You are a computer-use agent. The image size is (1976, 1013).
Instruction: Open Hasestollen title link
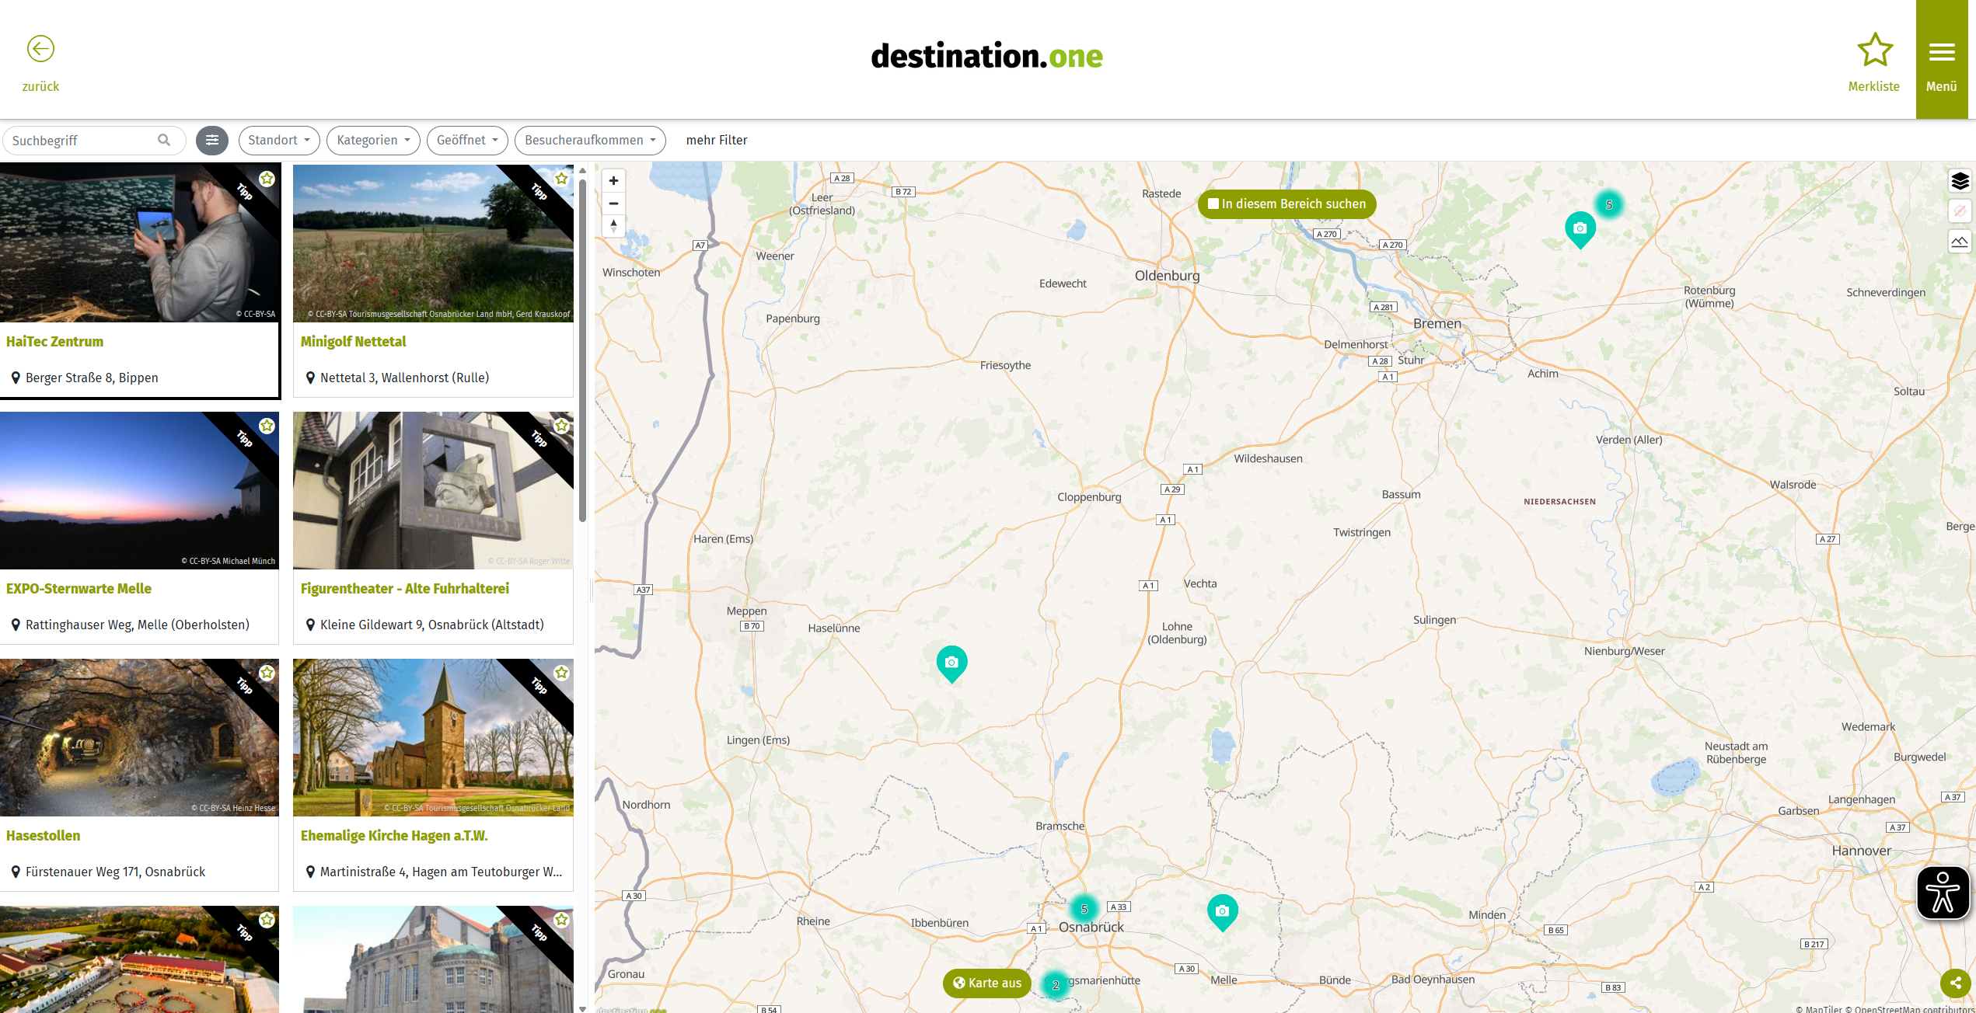coord(43,836)
